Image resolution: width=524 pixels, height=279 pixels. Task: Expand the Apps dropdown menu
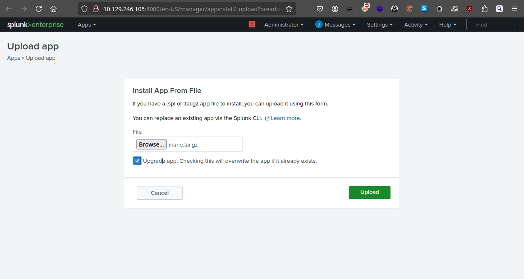click(x=87, y=25)
